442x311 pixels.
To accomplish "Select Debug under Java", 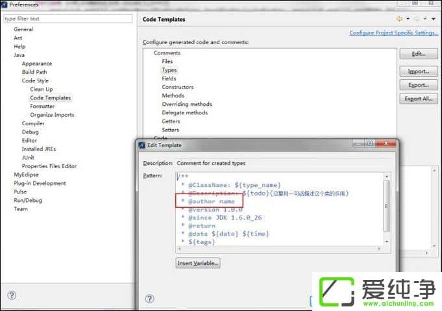I will (x=30, y=132).
